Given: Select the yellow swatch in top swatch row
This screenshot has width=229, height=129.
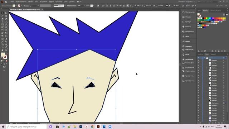Looking at the screenshot, I should [206, 18].
